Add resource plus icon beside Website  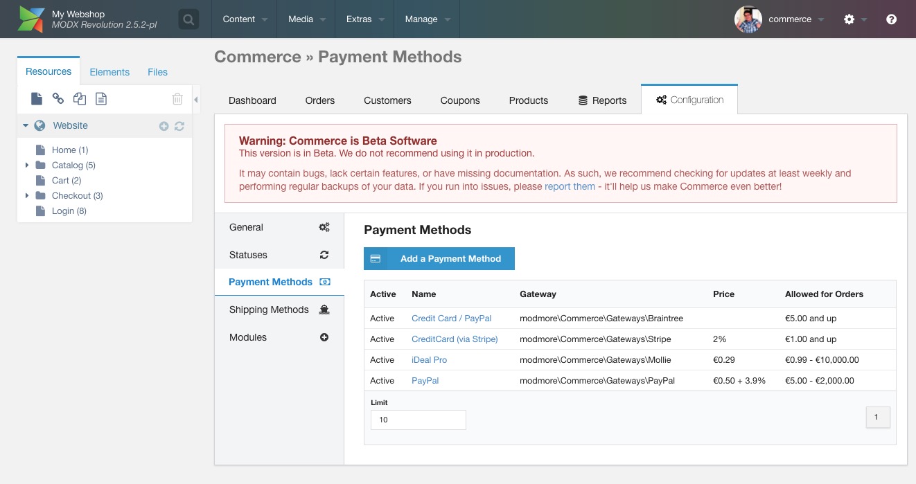click(x=164, y=126)
